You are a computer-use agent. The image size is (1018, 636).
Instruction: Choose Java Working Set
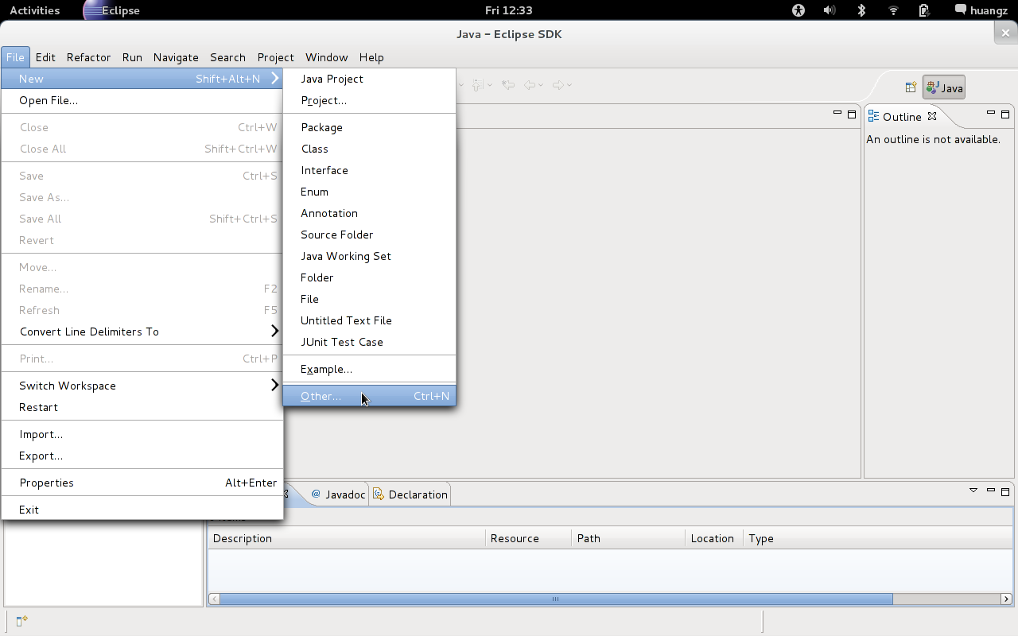[x=369, y=256]
